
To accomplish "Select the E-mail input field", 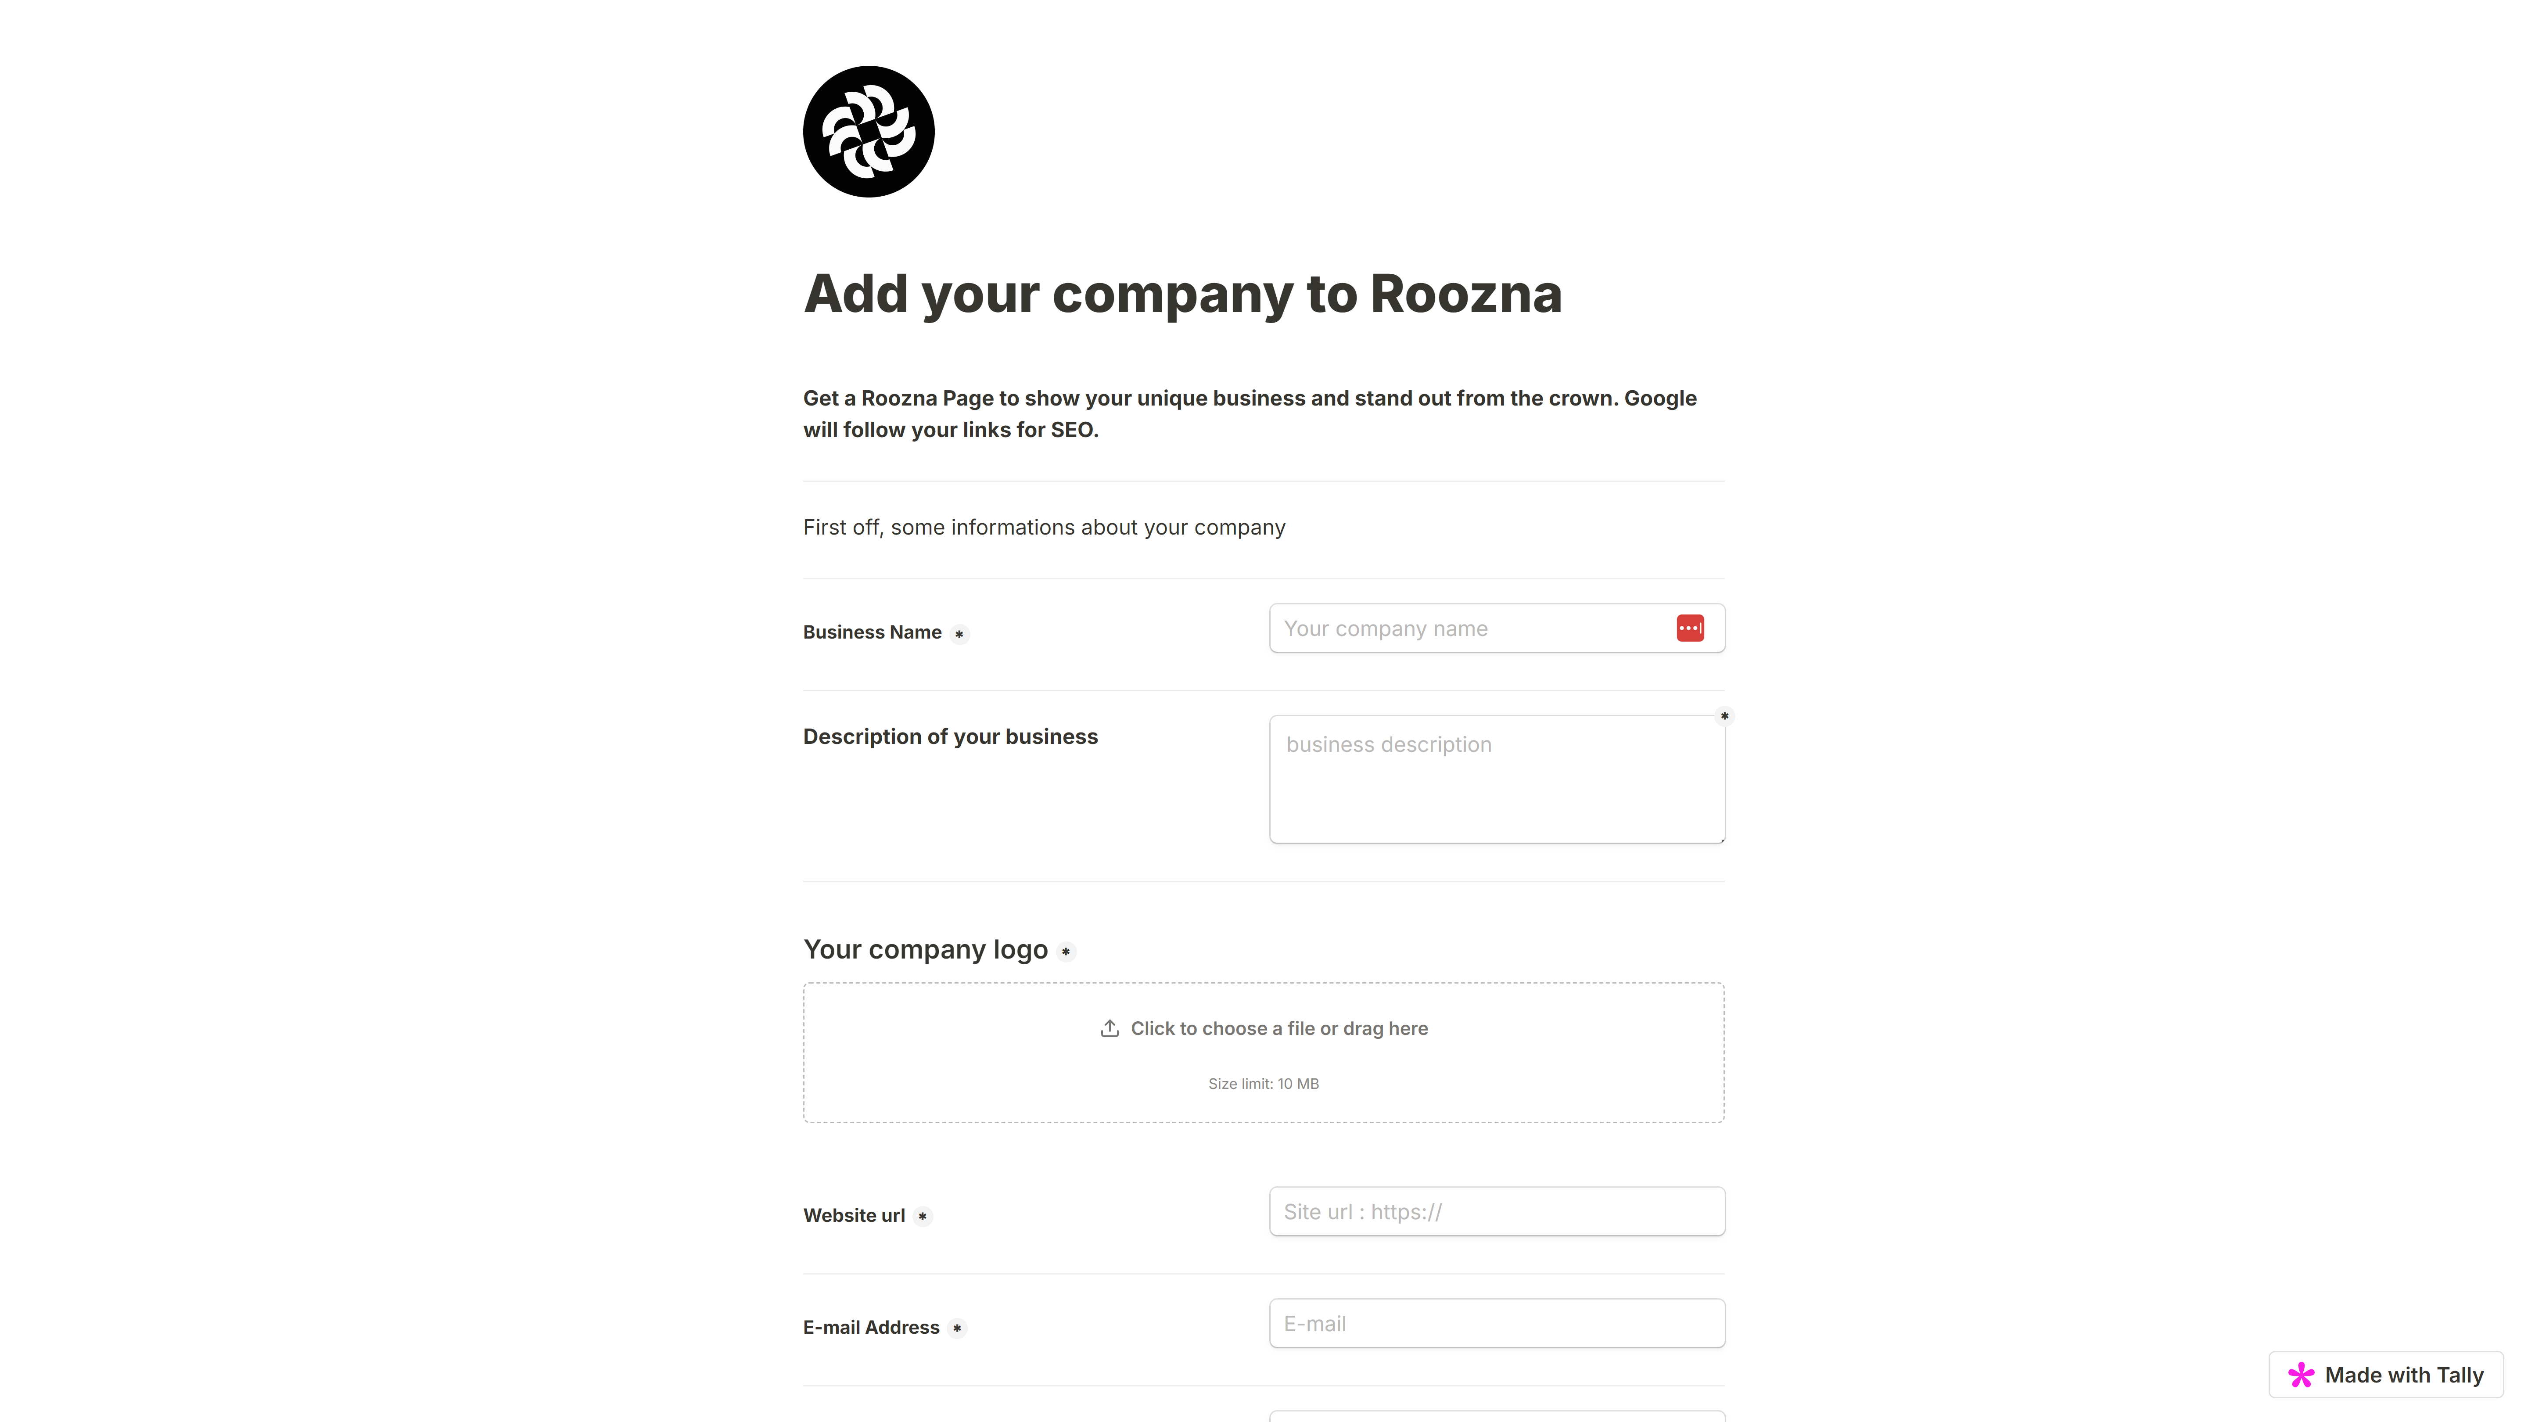I will (1497, 1324).
